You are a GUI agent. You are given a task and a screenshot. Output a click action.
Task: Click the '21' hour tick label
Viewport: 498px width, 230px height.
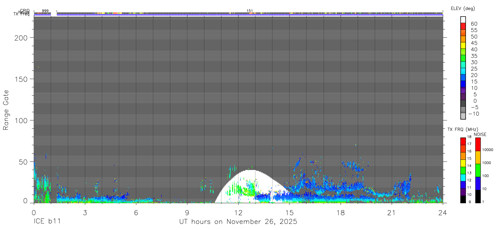[x=391, y=212]
